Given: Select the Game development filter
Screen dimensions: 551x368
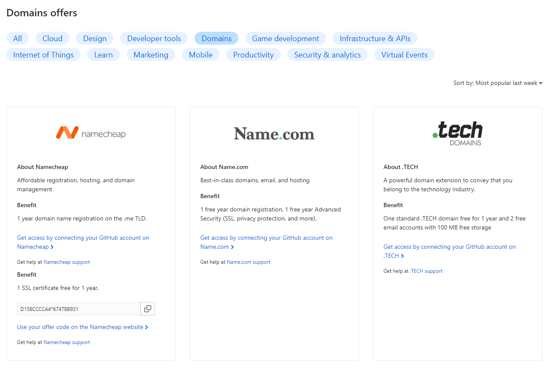Looking at the screenshot, I should point(286,39).
